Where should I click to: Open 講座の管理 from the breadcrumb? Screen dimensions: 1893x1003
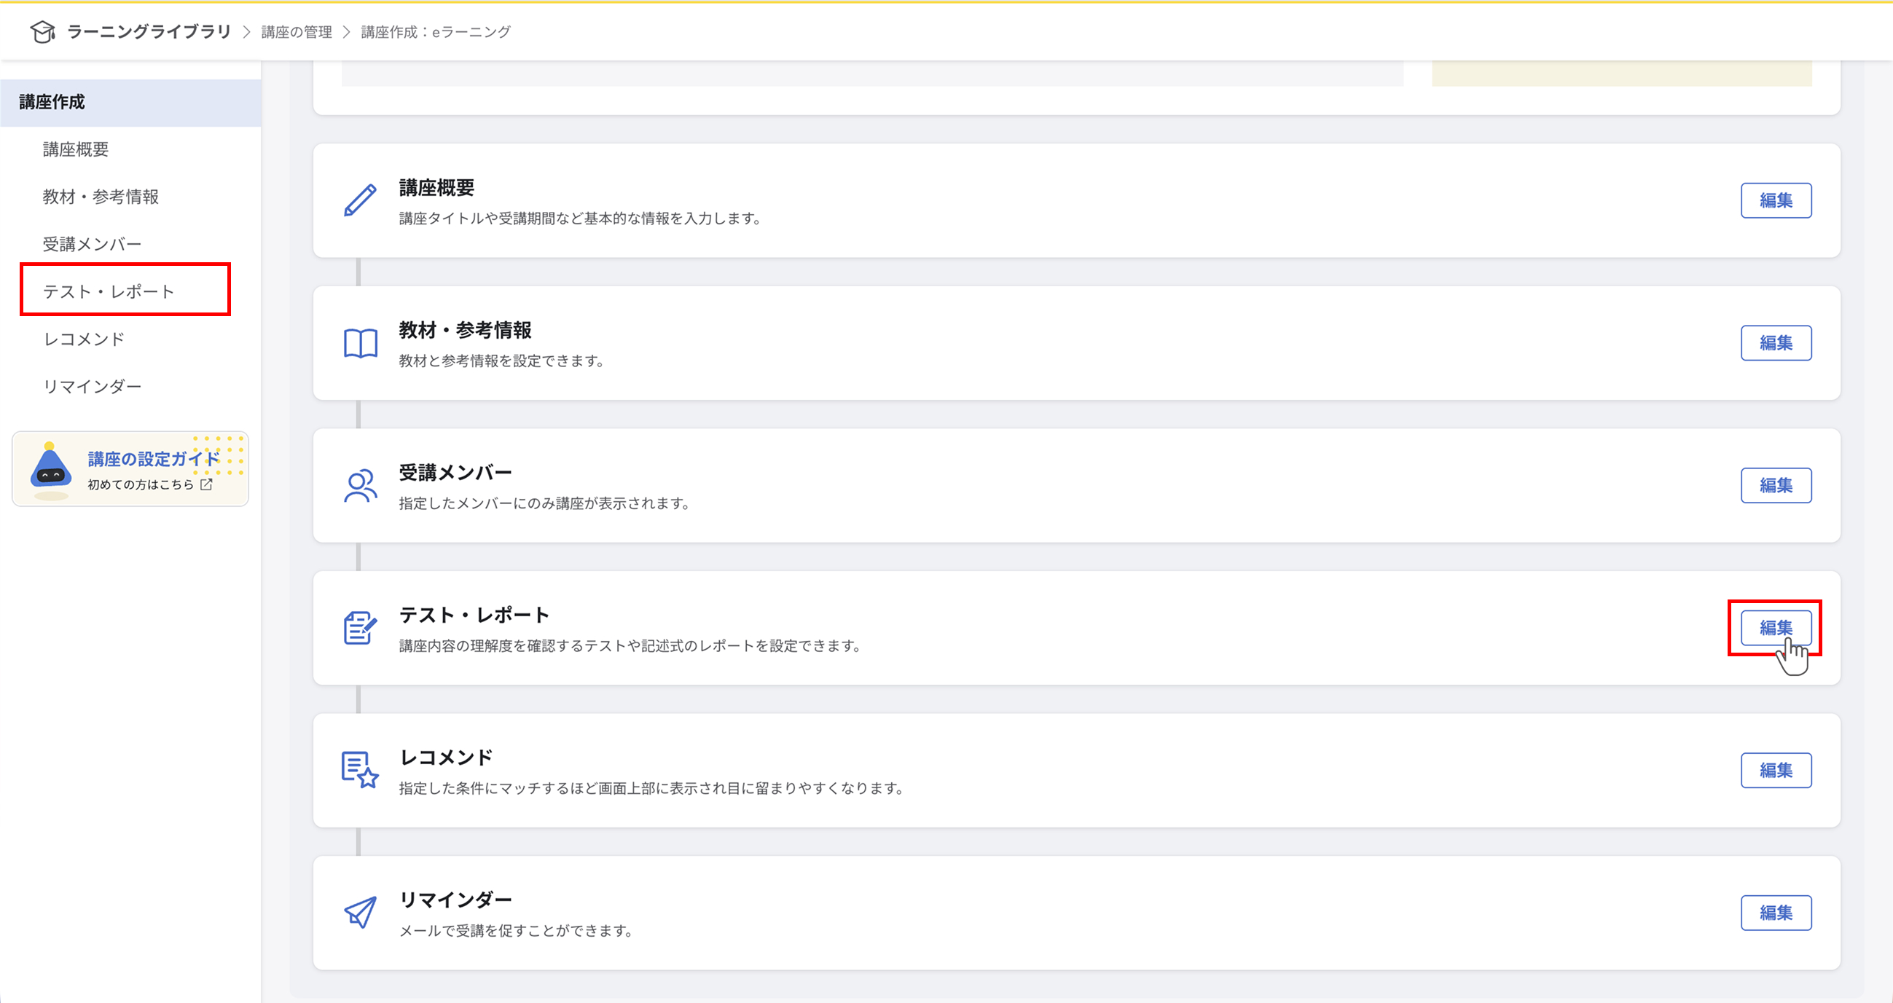click(x=295, y=31)
